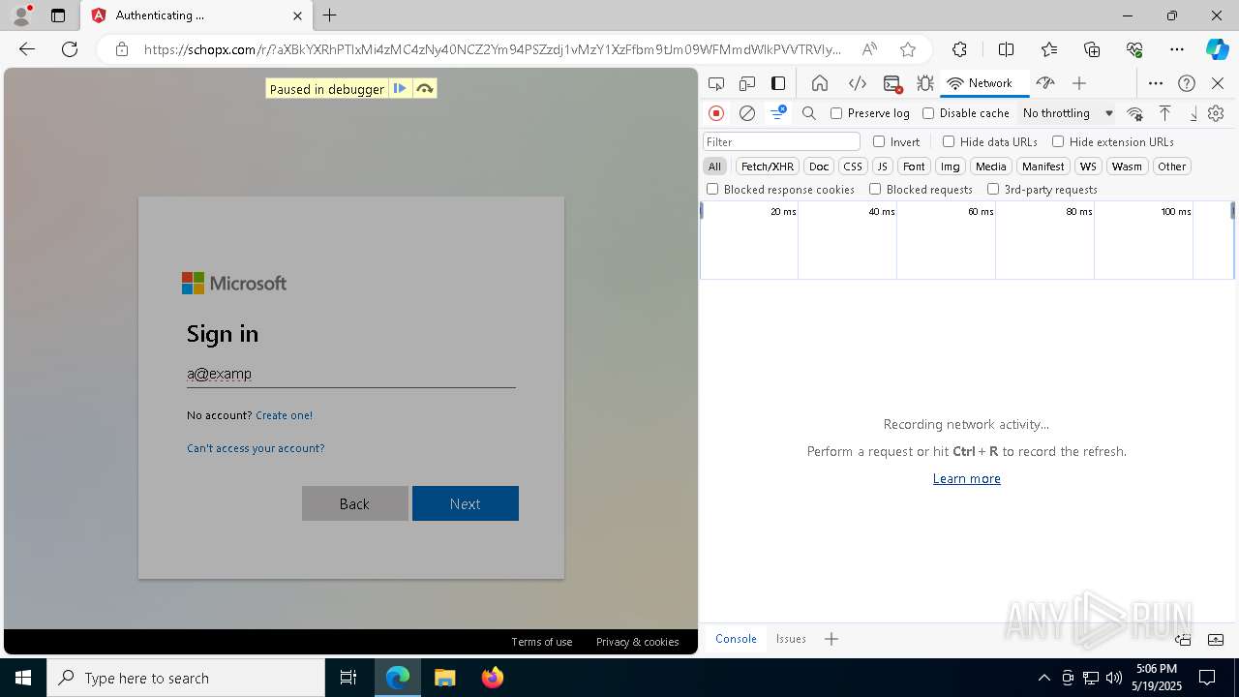This screenshot has height=697, width=1239.
Task: Click the network Filter text field
Action: click(781, 141)
